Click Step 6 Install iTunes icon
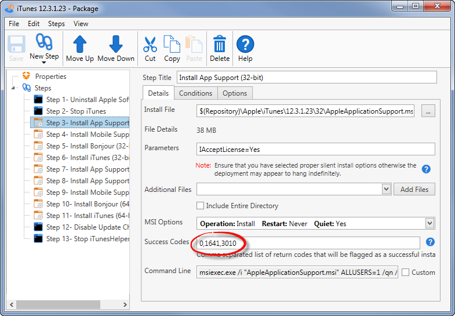This screenshot has height=316, width=455. 38,157
